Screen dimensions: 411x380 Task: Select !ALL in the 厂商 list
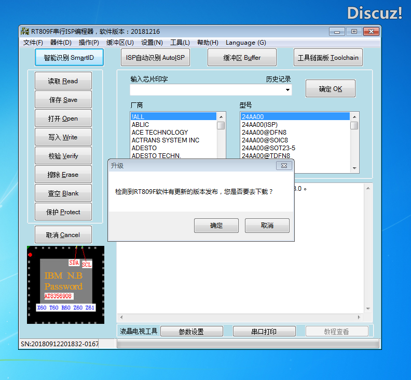pos(173,116)
